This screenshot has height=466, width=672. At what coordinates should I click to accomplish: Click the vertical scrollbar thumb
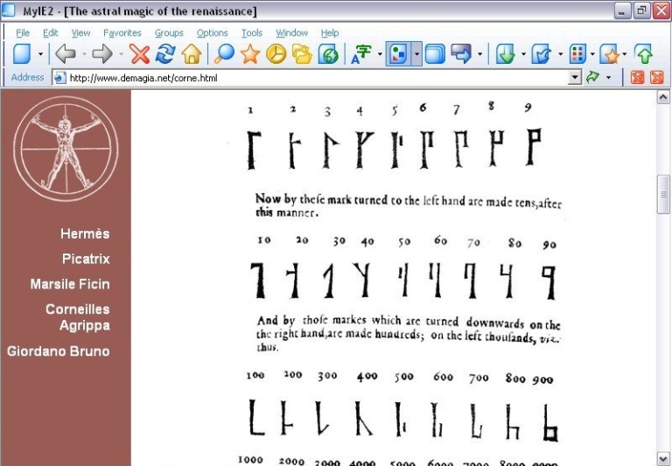(x=663, y=194)
